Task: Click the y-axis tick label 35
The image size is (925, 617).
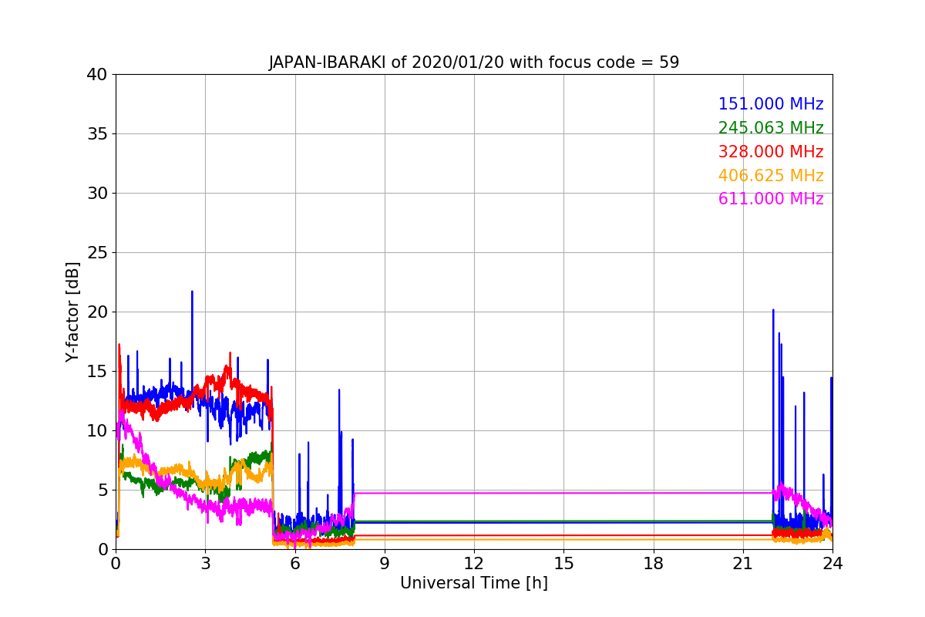Action: 97,134
